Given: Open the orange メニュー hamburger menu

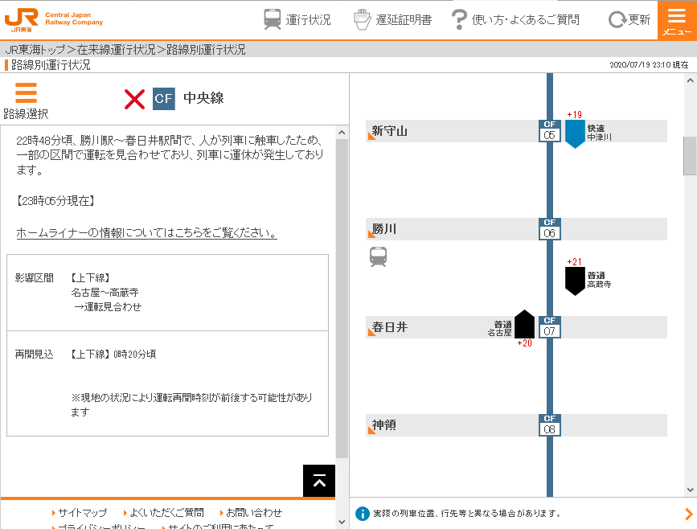Looking at the screenshot, I should point(677,20).
